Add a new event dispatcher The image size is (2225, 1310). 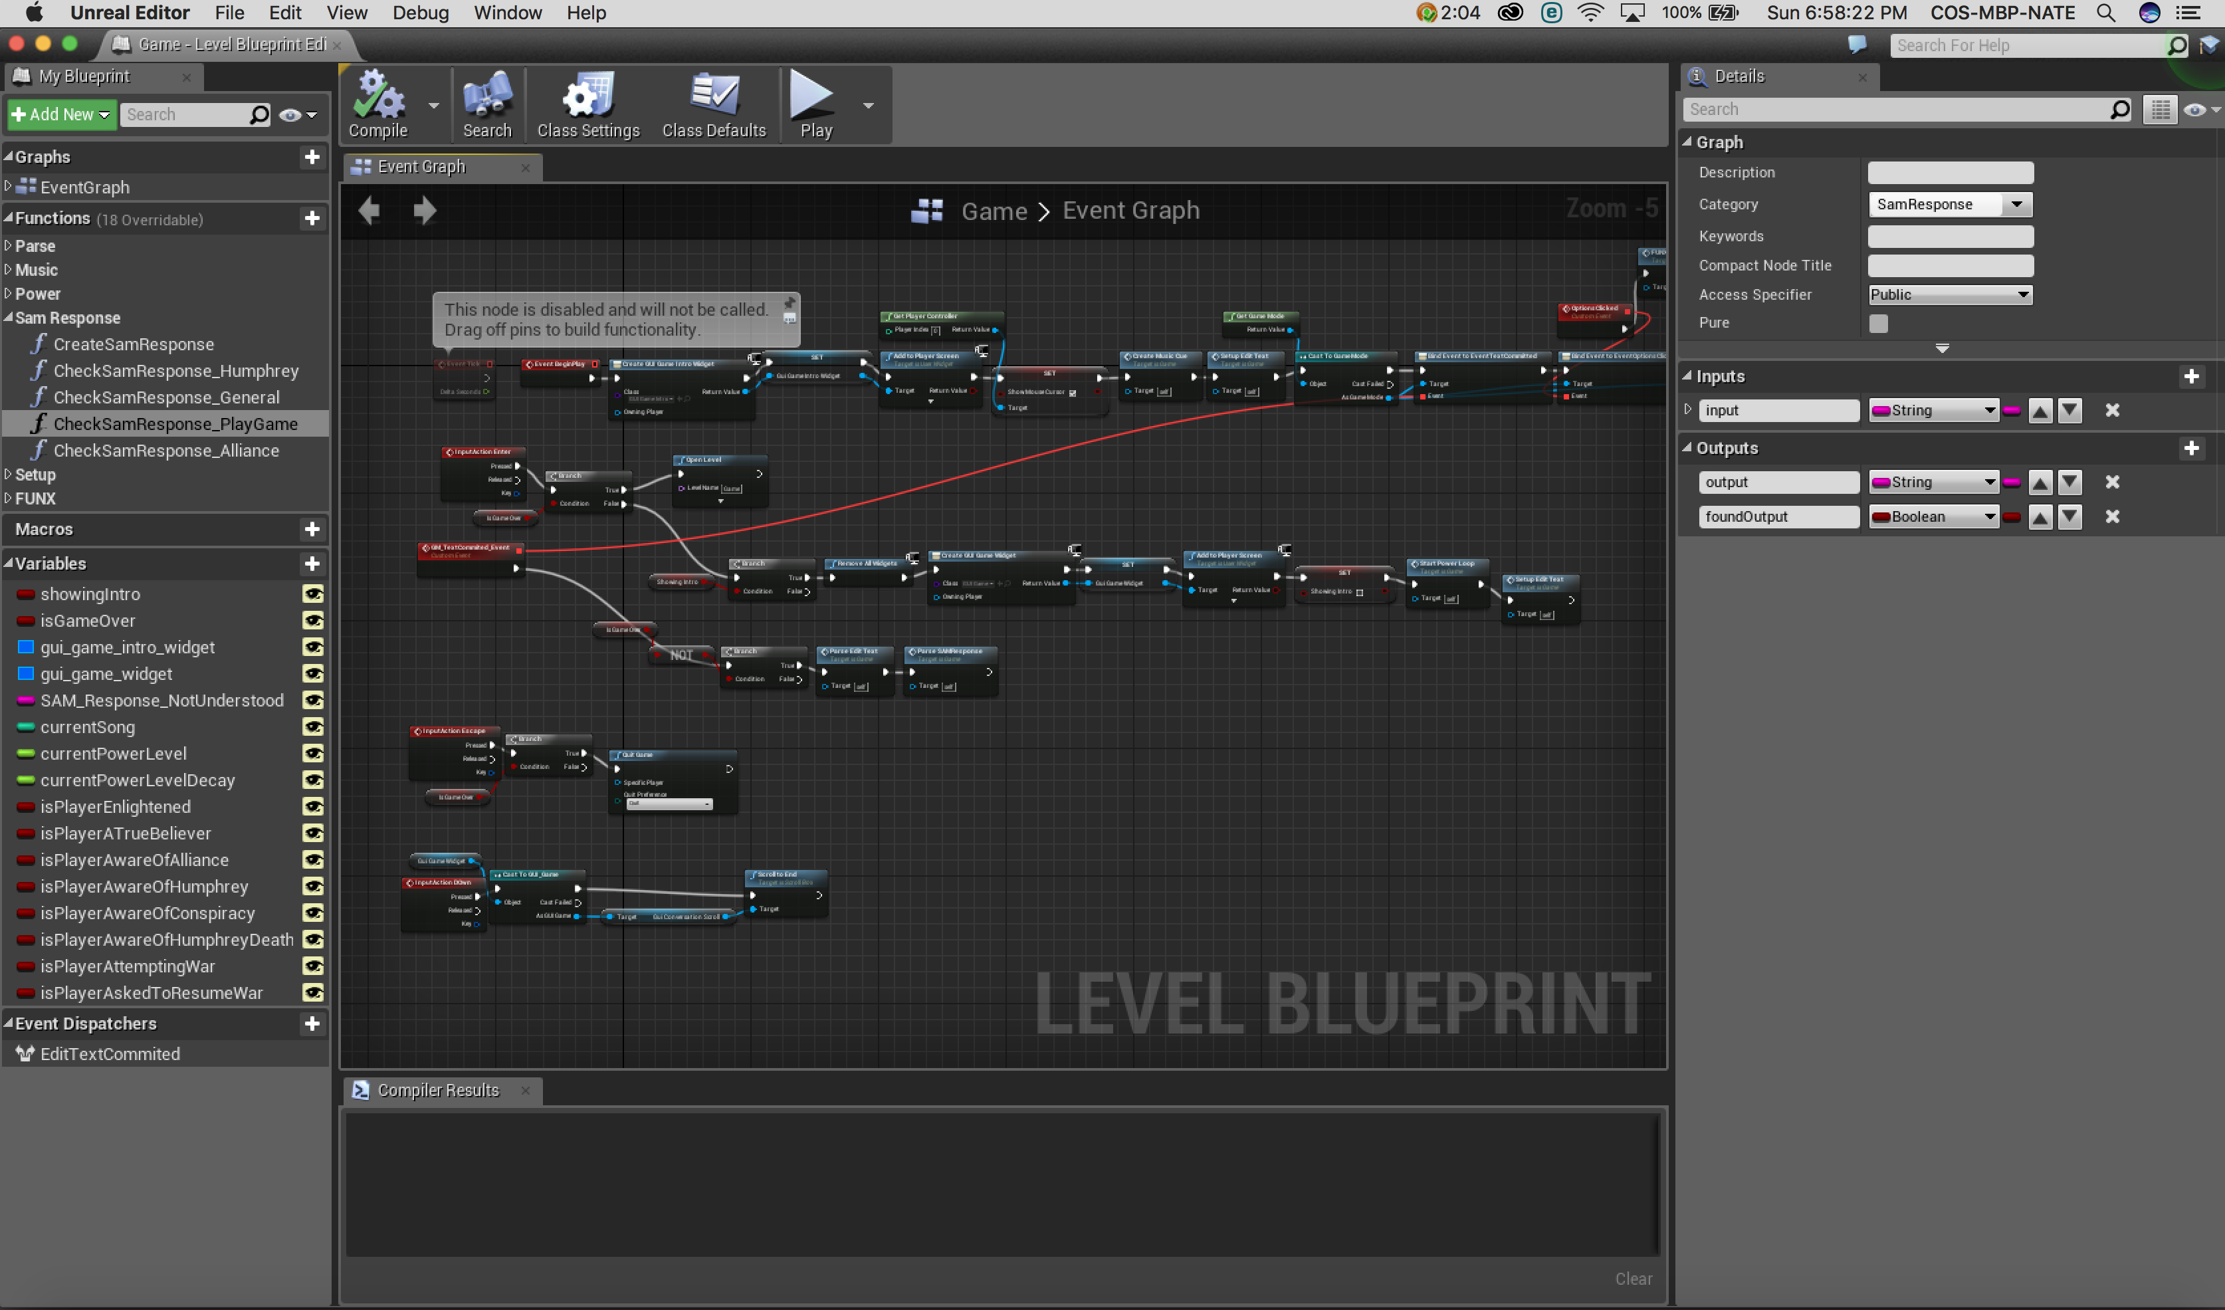pos(312,1023)
